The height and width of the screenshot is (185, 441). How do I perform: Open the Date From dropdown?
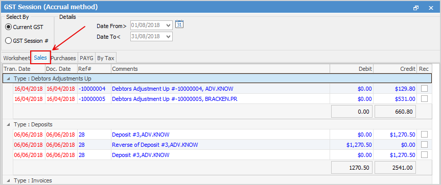[x=169, y=25]
